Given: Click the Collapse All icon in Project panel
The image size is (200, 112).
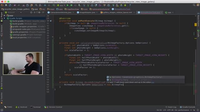Looking at the screenshot, I should tap(35, 12).
